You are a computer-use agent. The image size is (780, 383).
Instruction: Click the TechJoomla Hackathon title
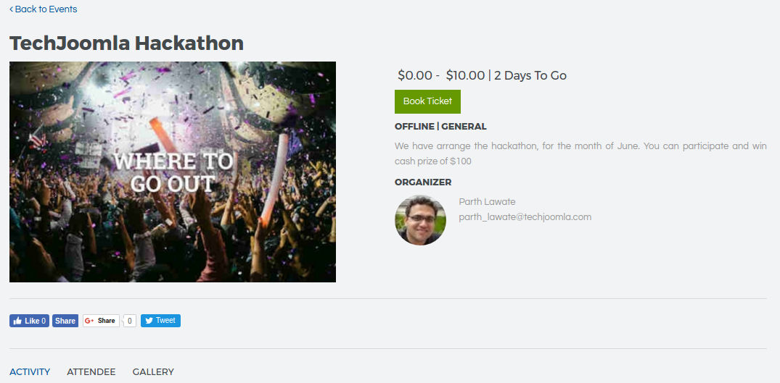click(126, 43)
